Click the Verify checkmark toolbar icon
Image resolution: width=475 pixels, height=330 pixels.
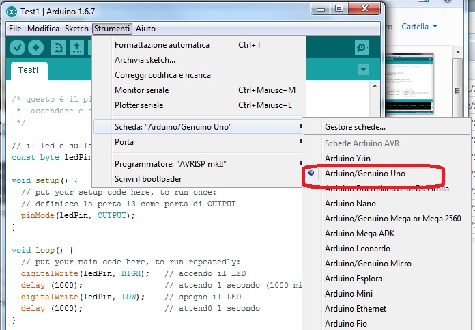[x=17, y=48]
